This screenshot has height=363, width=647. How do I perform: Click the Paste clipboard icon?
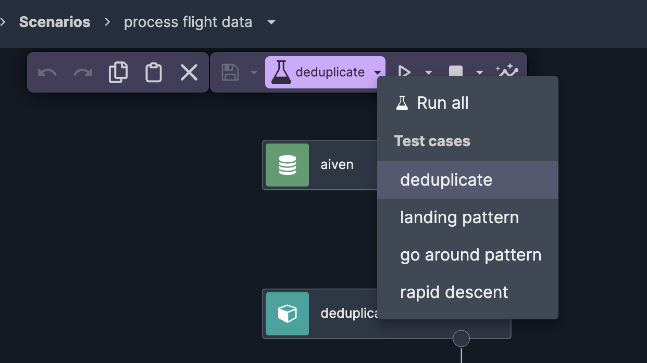point(153,72)
